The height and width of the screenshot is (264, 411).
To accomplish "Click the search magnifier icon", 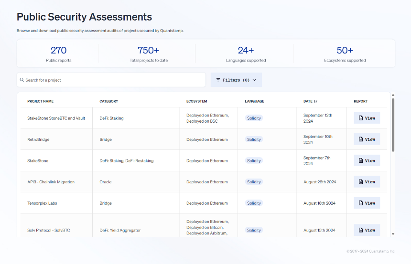I will point(22,80).
